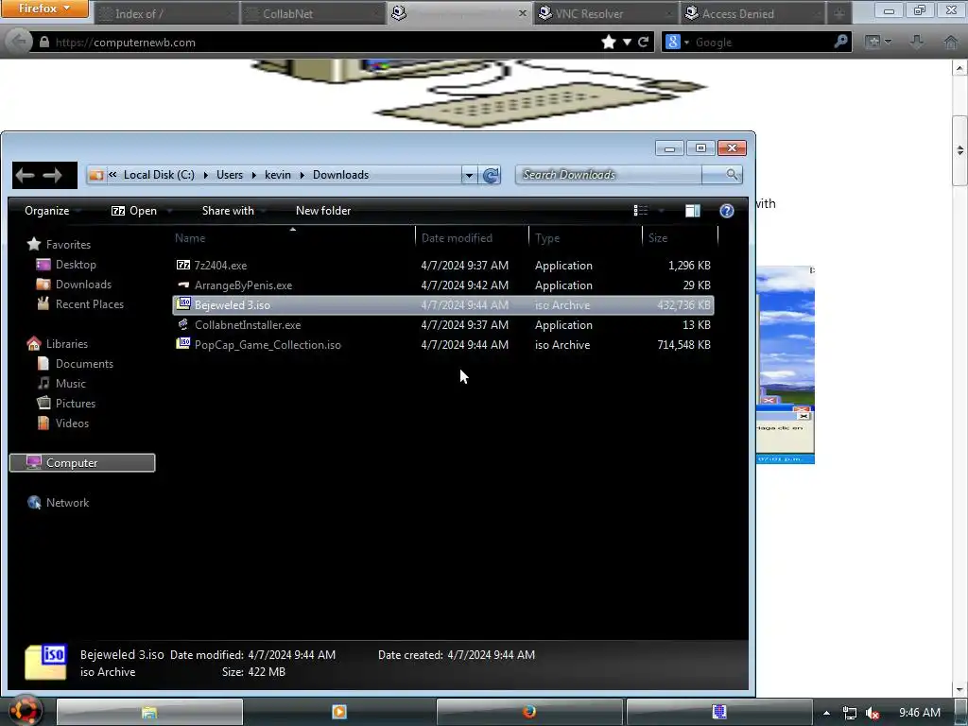968x726 pixels.
Task: Click Local Disk (C:) in the breadcrumb
Action: (x=159, y=175)
